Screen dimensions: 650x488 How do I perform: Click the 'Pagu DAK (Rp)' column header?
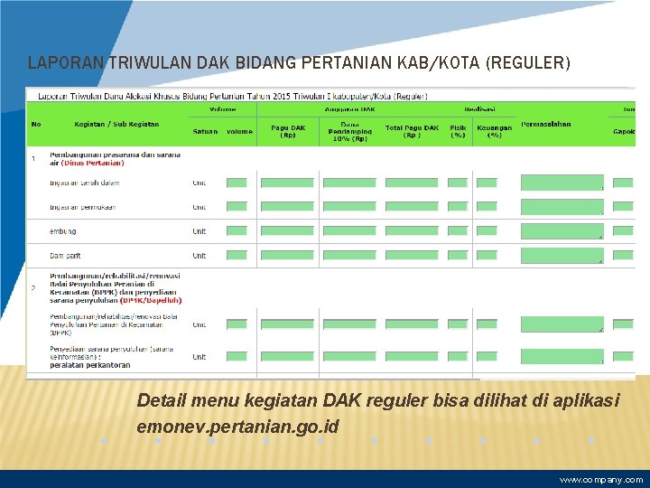[x=288, y=131]
